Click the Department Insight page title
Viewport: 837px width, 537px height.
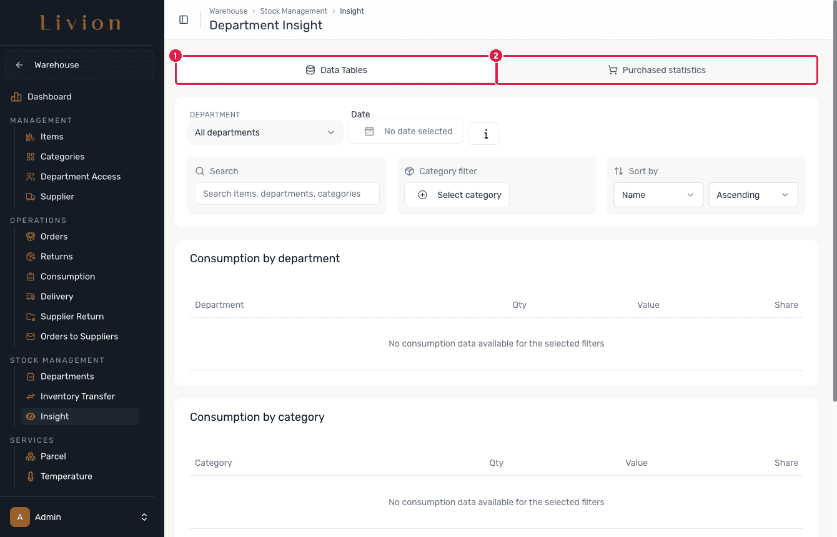[x=266, y=26]
